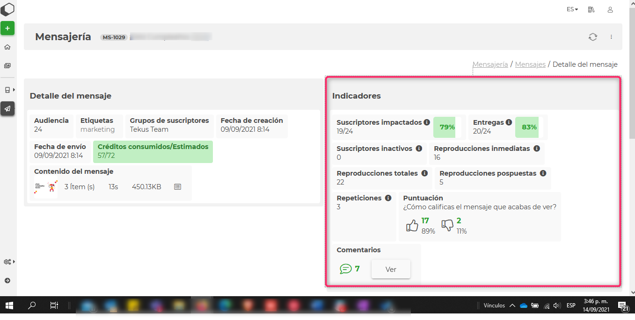The width and height of the screenshot is (635, 320).
Task: Click the green plus create button
Action: (x=7, y=28)
